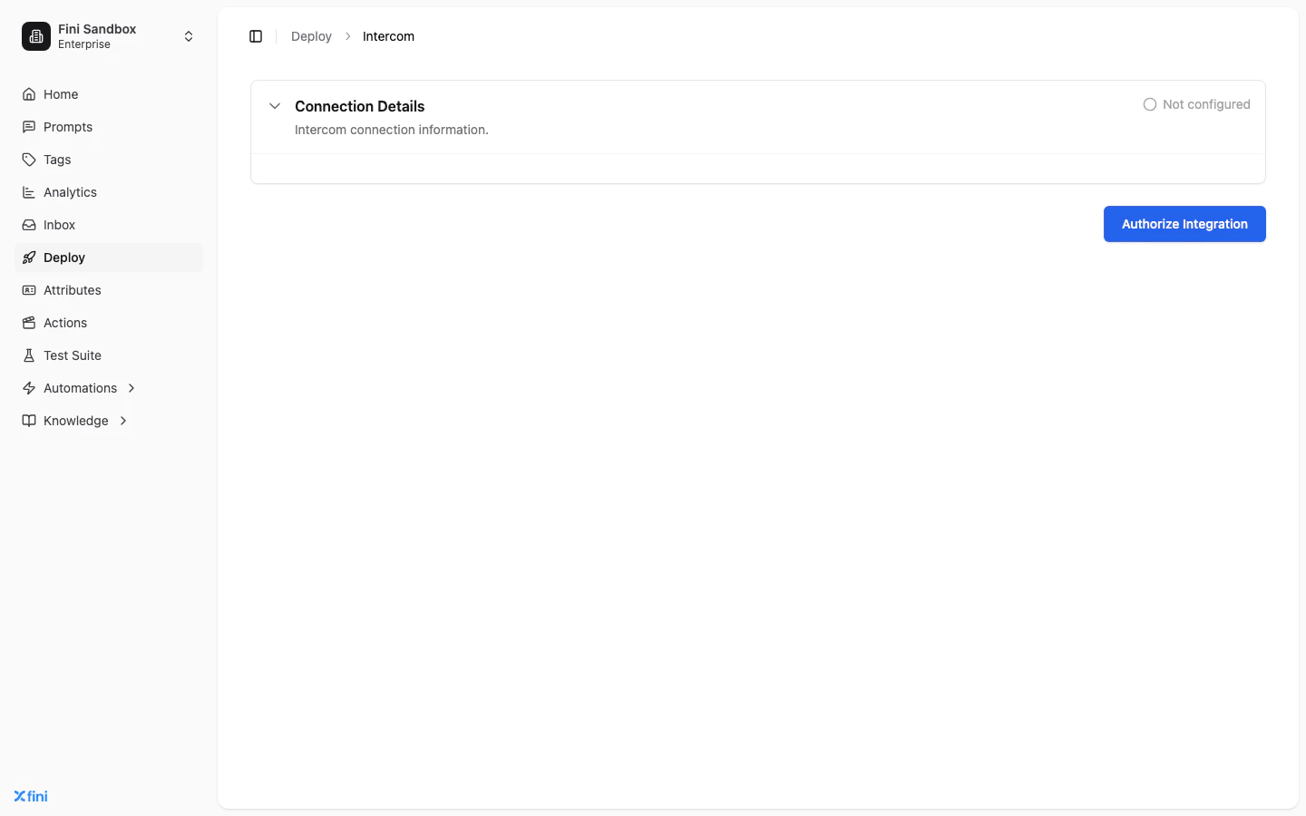1306x816 pixels.
Task: Click the Prompts message icon
Action: pos(29,127)
